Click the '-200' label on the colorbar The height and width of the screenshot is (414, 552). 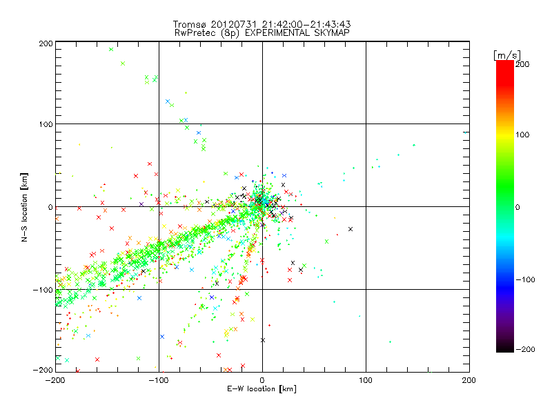[525, 349]
